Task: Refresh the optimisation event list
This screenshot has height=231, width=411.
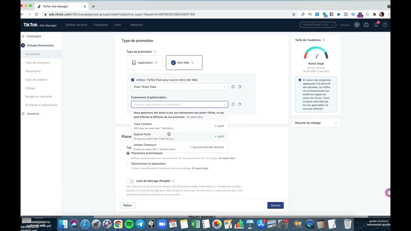Action: coord(233,104)
